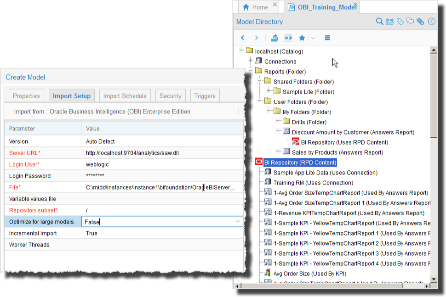The image size is (446, 297).
Task: Click the Sales by Products report icon
Action: pyautogui.click(x=286, y=151)
